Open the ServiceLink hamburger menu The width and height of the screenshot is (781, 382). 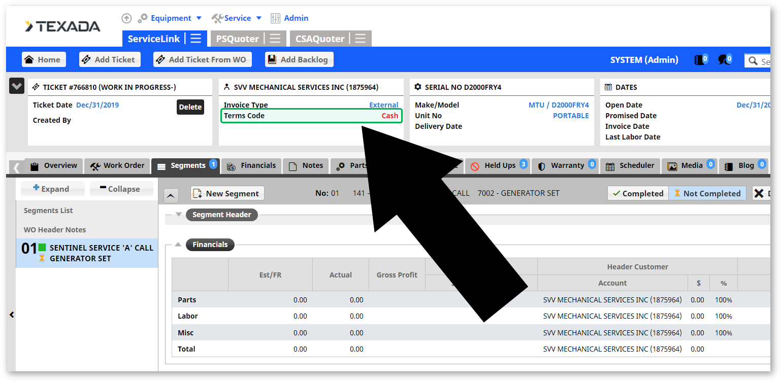point(196,39)
